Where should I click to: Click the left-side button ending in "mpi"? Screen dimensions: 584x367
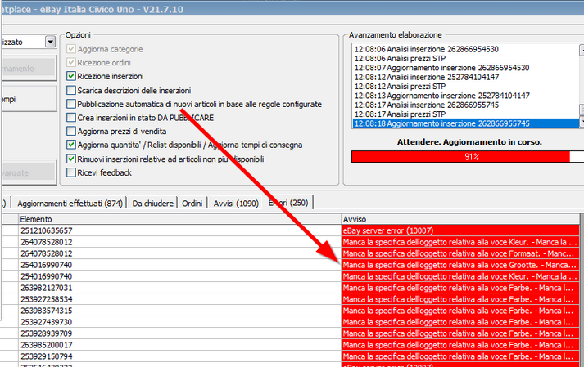[x=29, y=99]
